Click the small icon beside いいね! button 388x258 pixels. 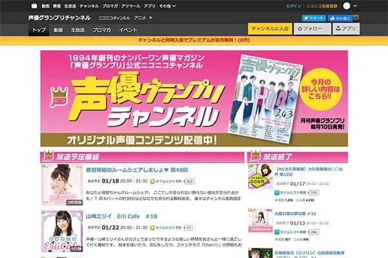tap(356, 18)
